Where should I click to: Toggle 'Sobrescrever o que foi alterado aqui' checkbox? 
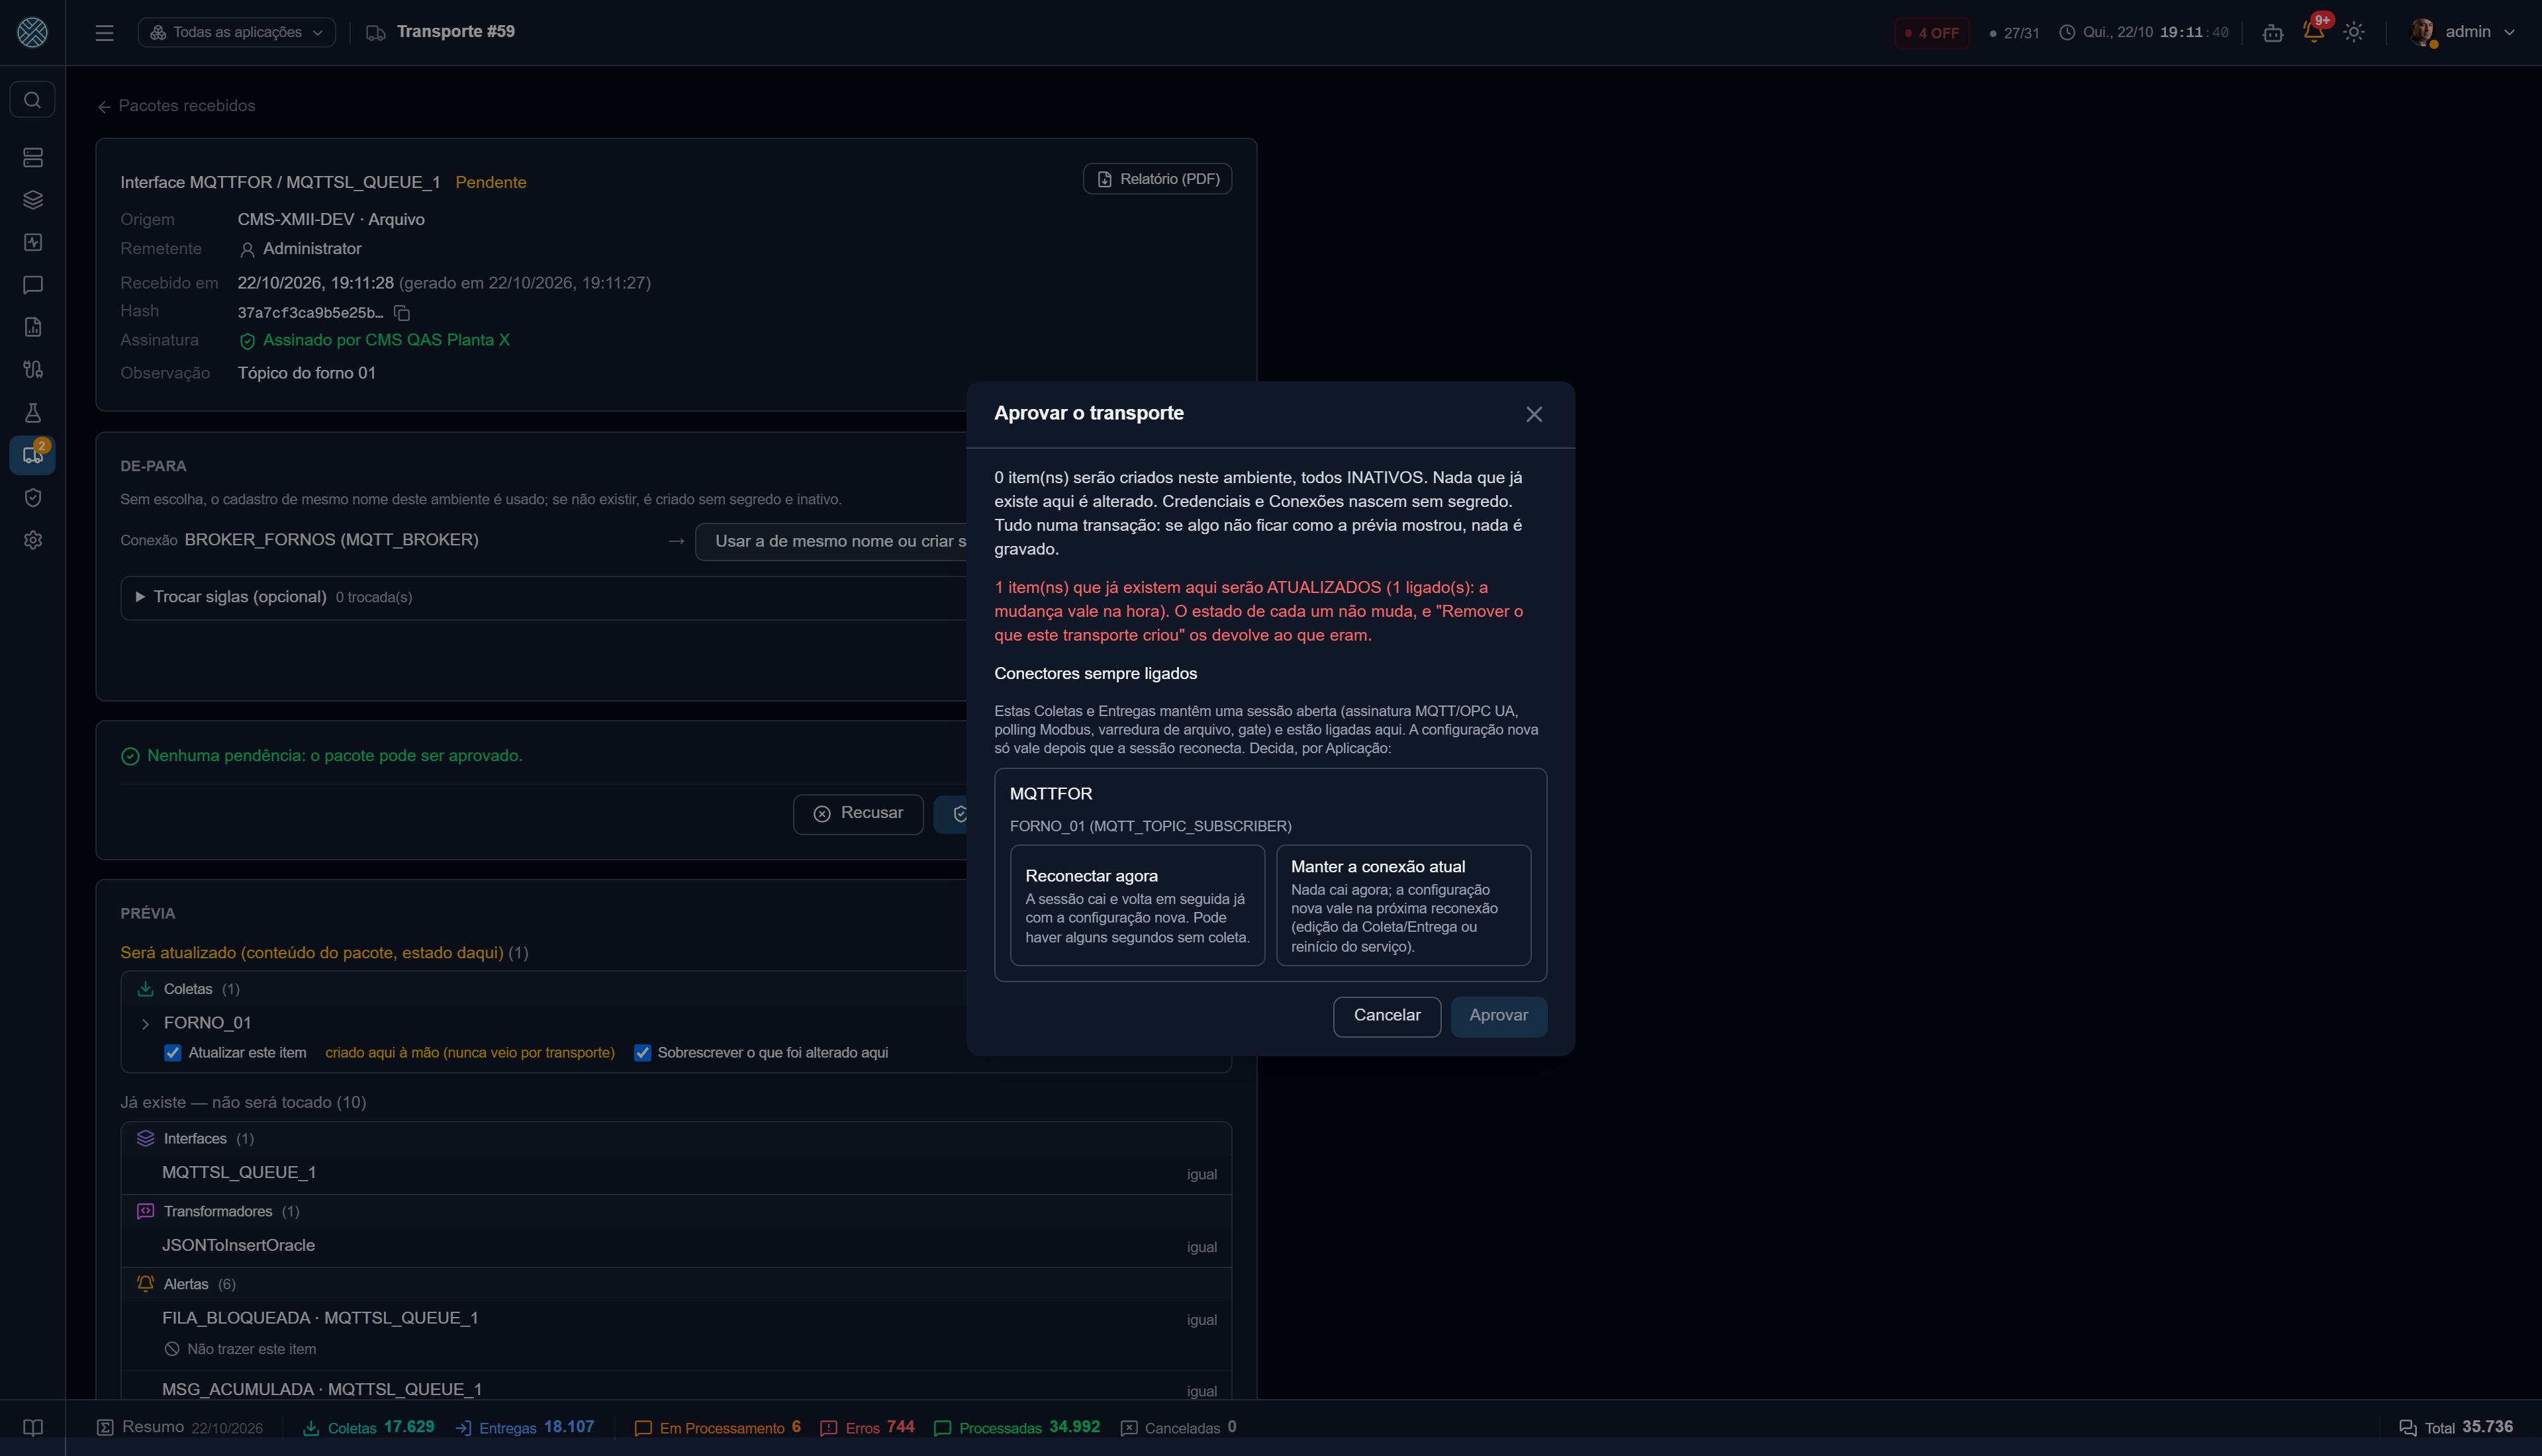pyautogui.click(x=643, y=1052)
